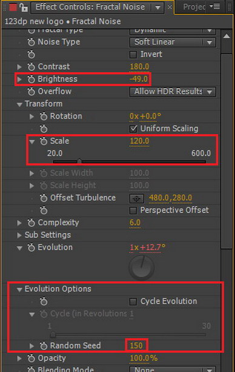Enable the Invert checkbox
235x372 pixels.
[133, 55]
